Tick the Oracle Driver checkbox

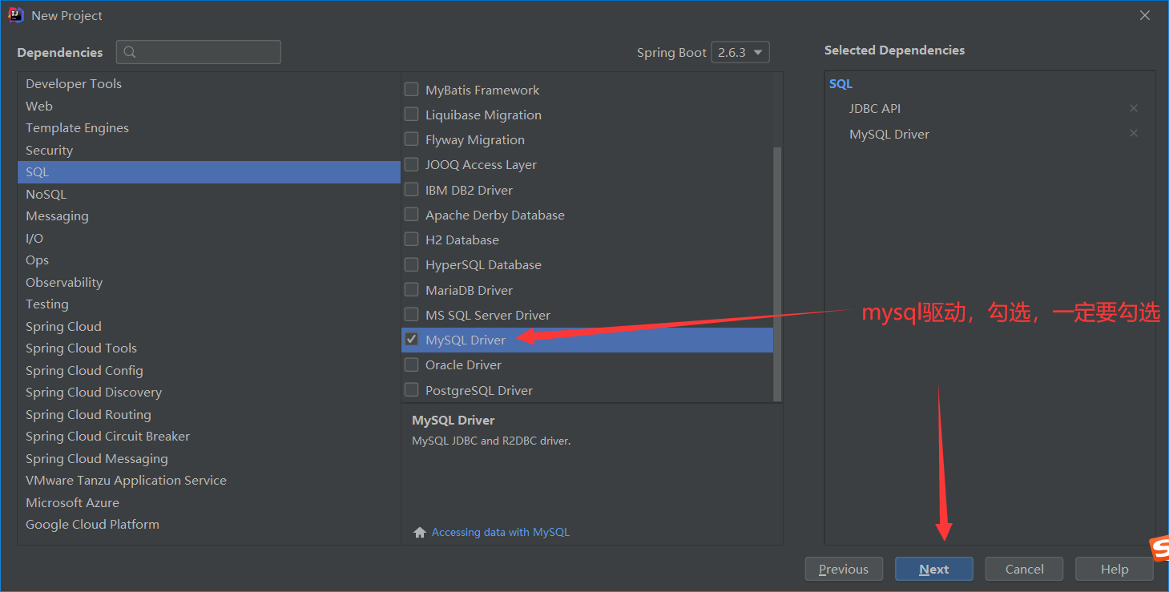tap(412, 364)
